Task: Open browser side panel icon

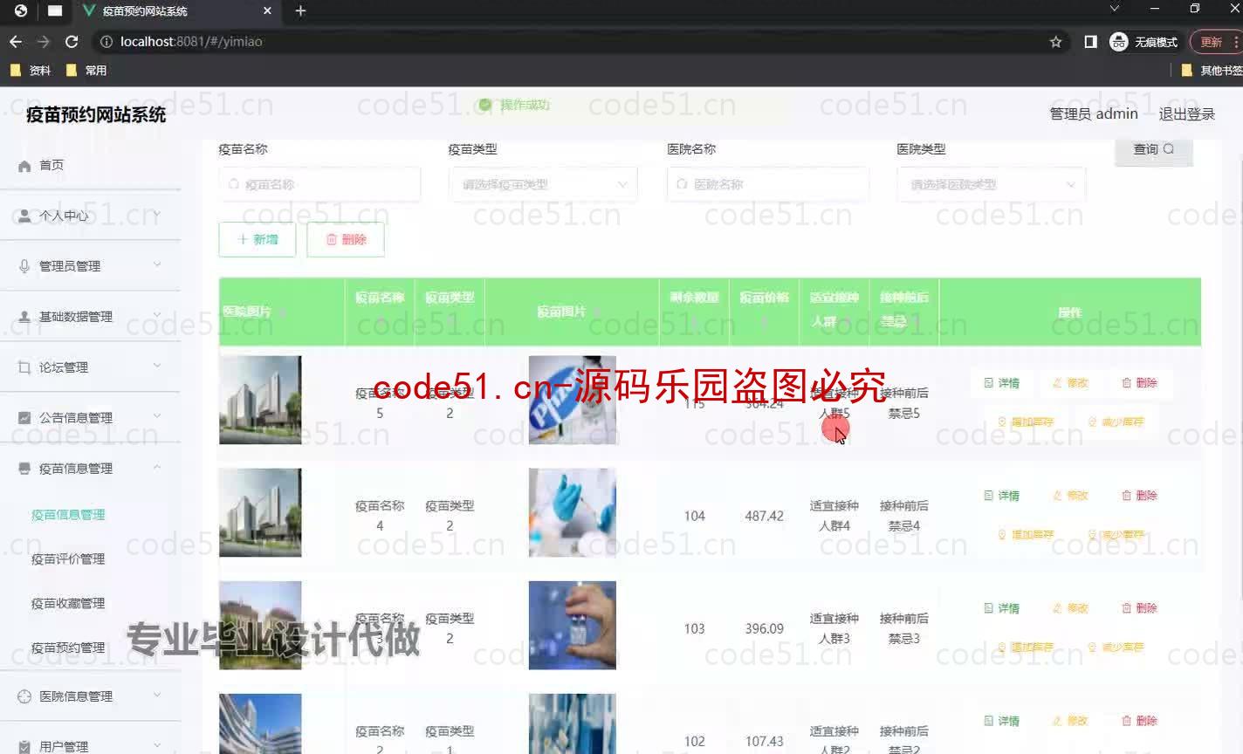Action: (x=1090, y=41)
